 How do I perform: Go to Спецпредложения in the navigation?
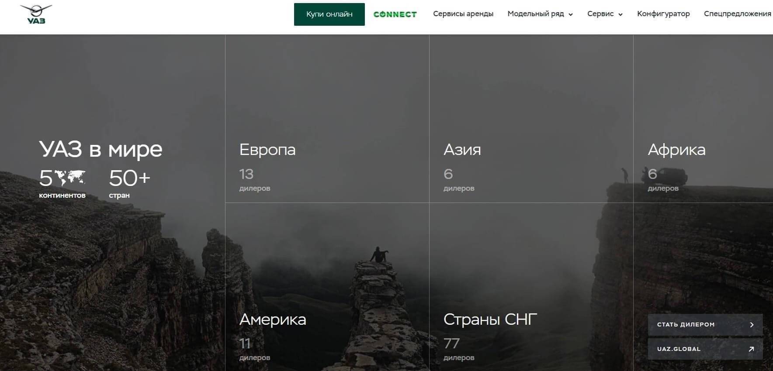(x=737, y=14)
